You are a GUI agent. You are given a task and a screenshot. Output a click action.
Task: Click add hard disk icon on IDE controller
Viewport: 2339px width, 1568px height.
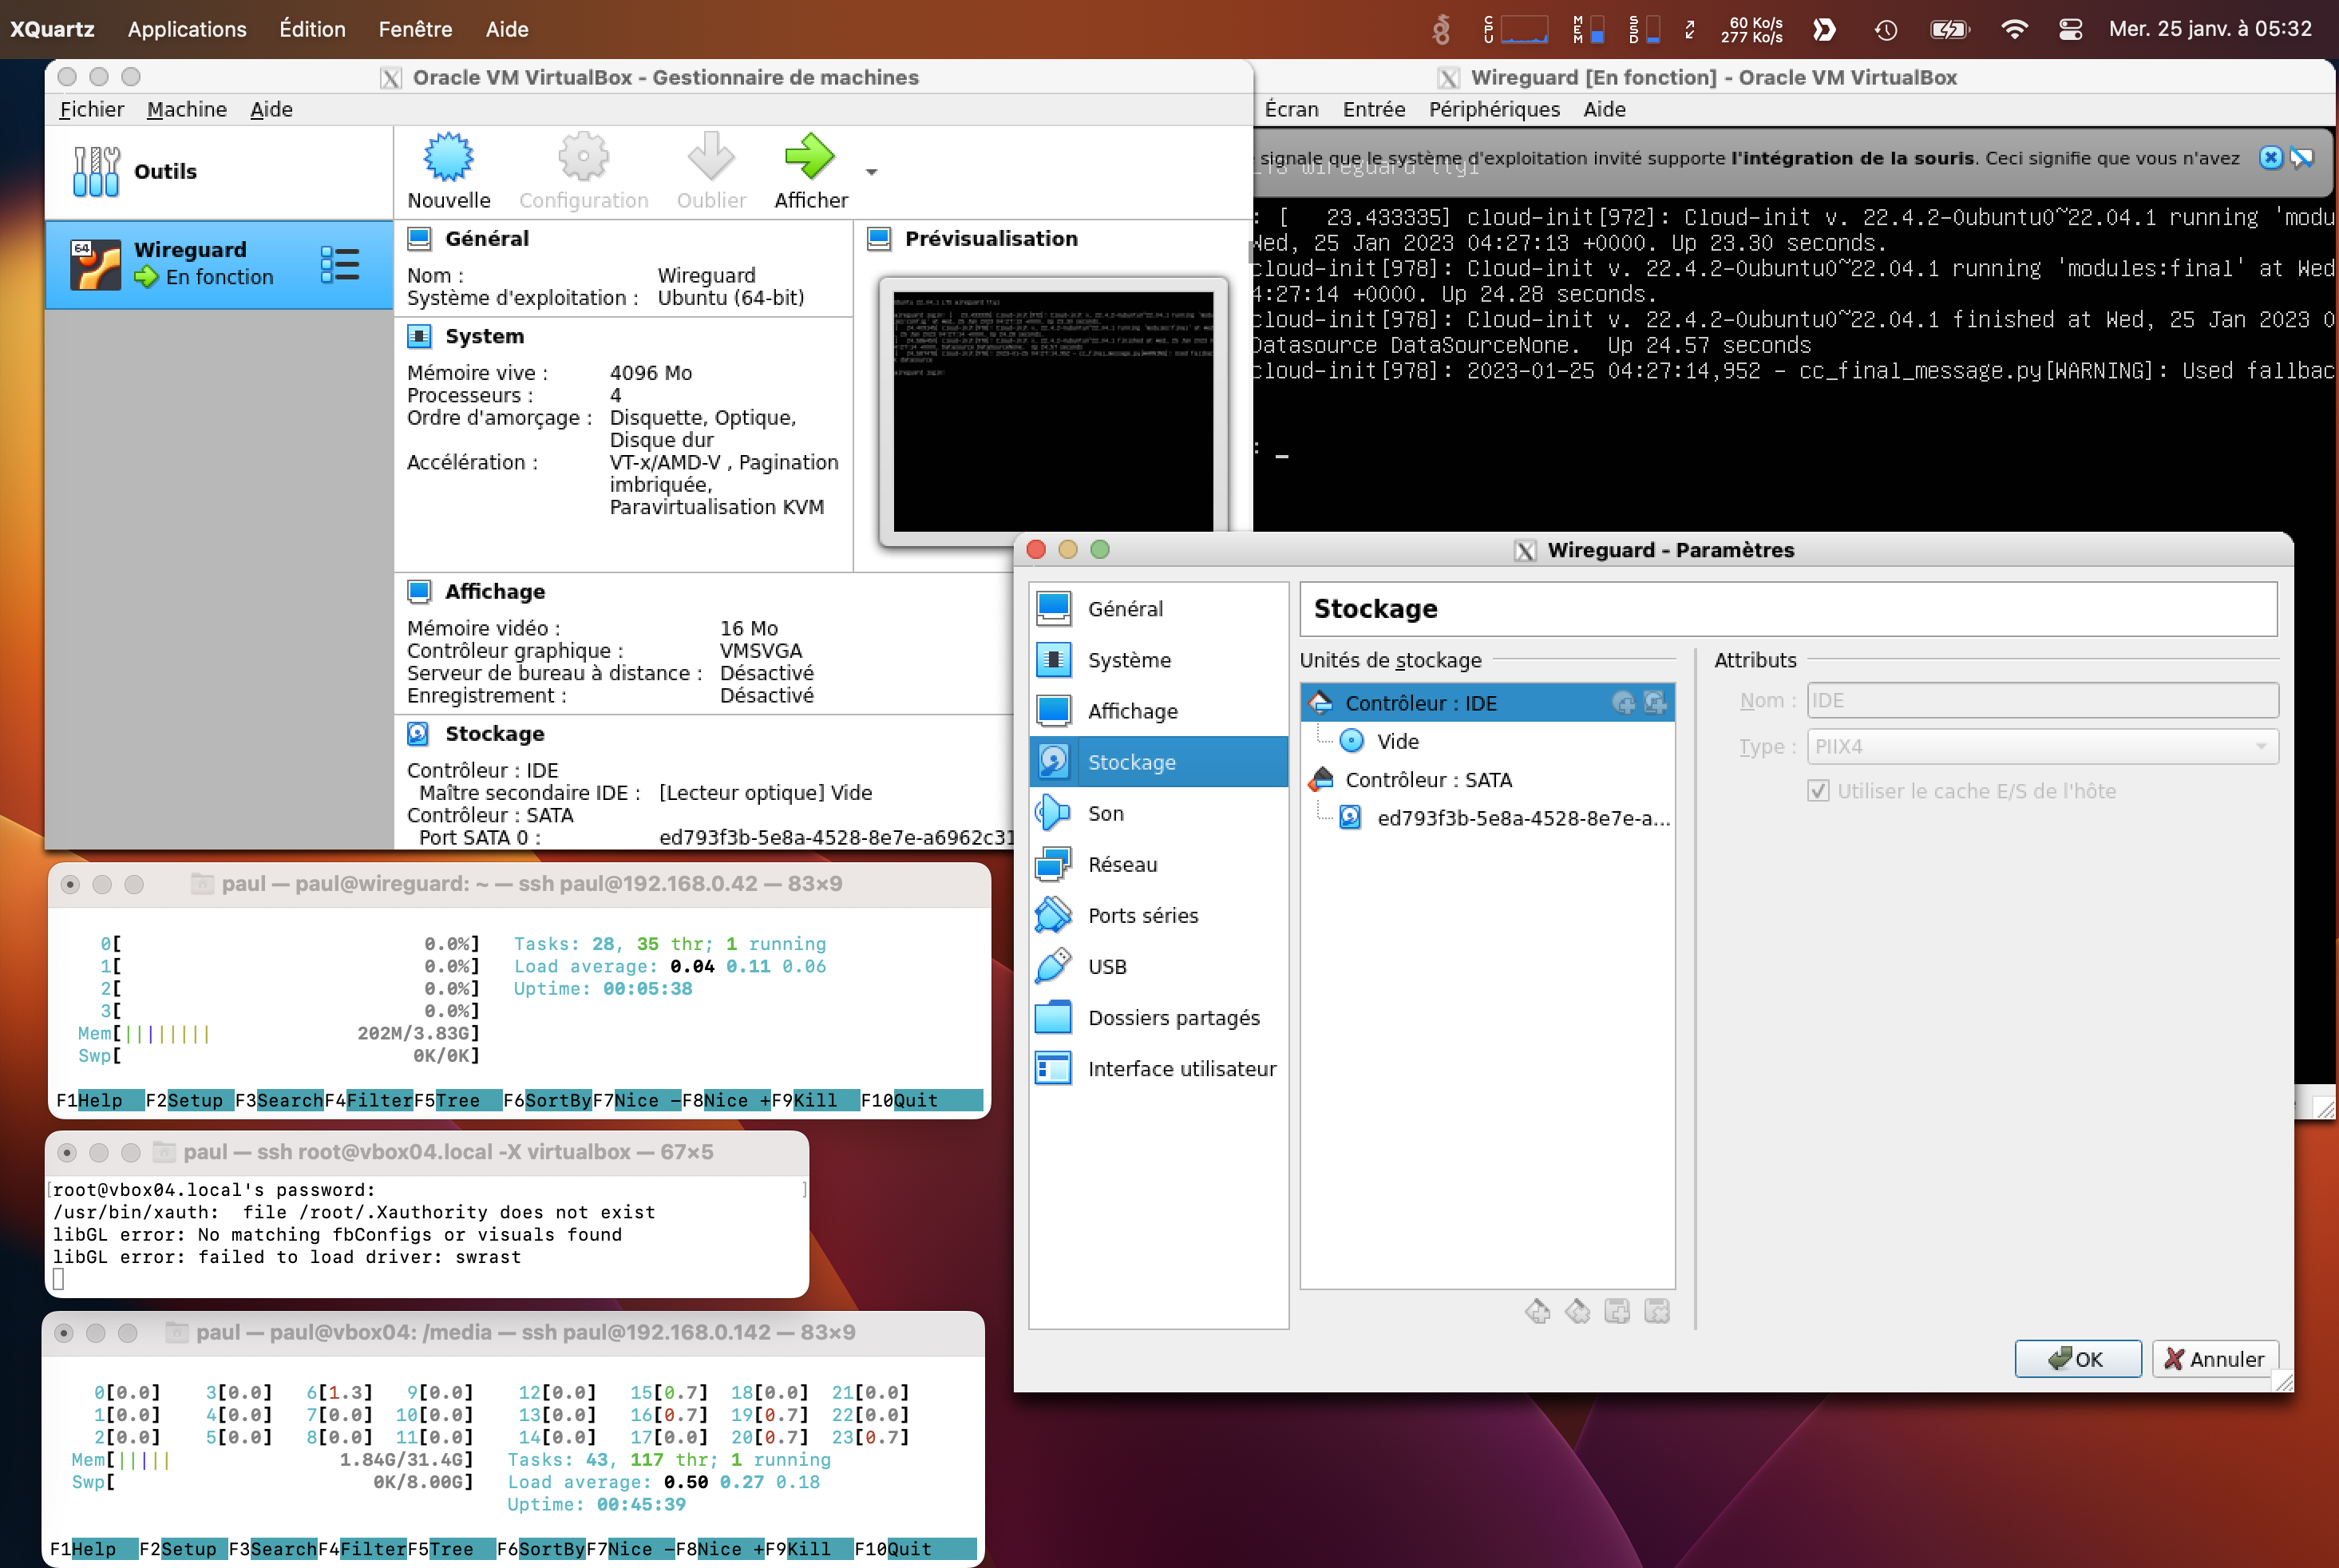1655,703
